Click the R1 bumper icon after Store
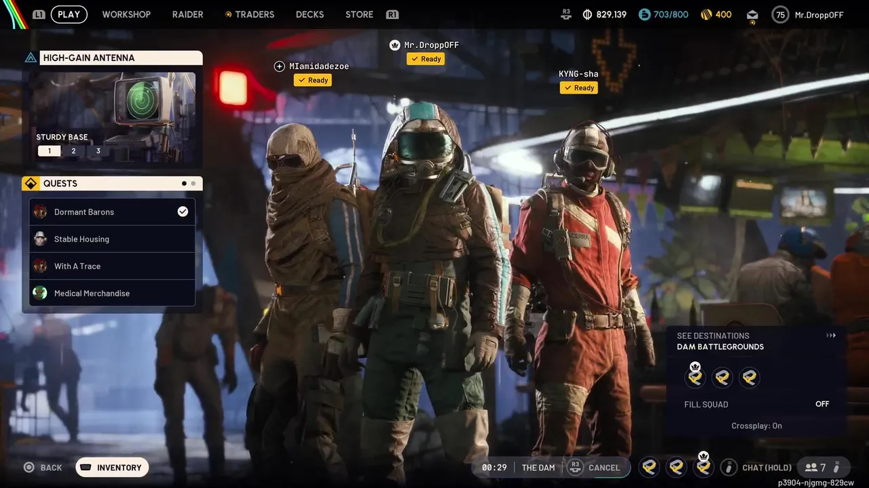Viewport: 869px width, 488px height. click(392, 14)
